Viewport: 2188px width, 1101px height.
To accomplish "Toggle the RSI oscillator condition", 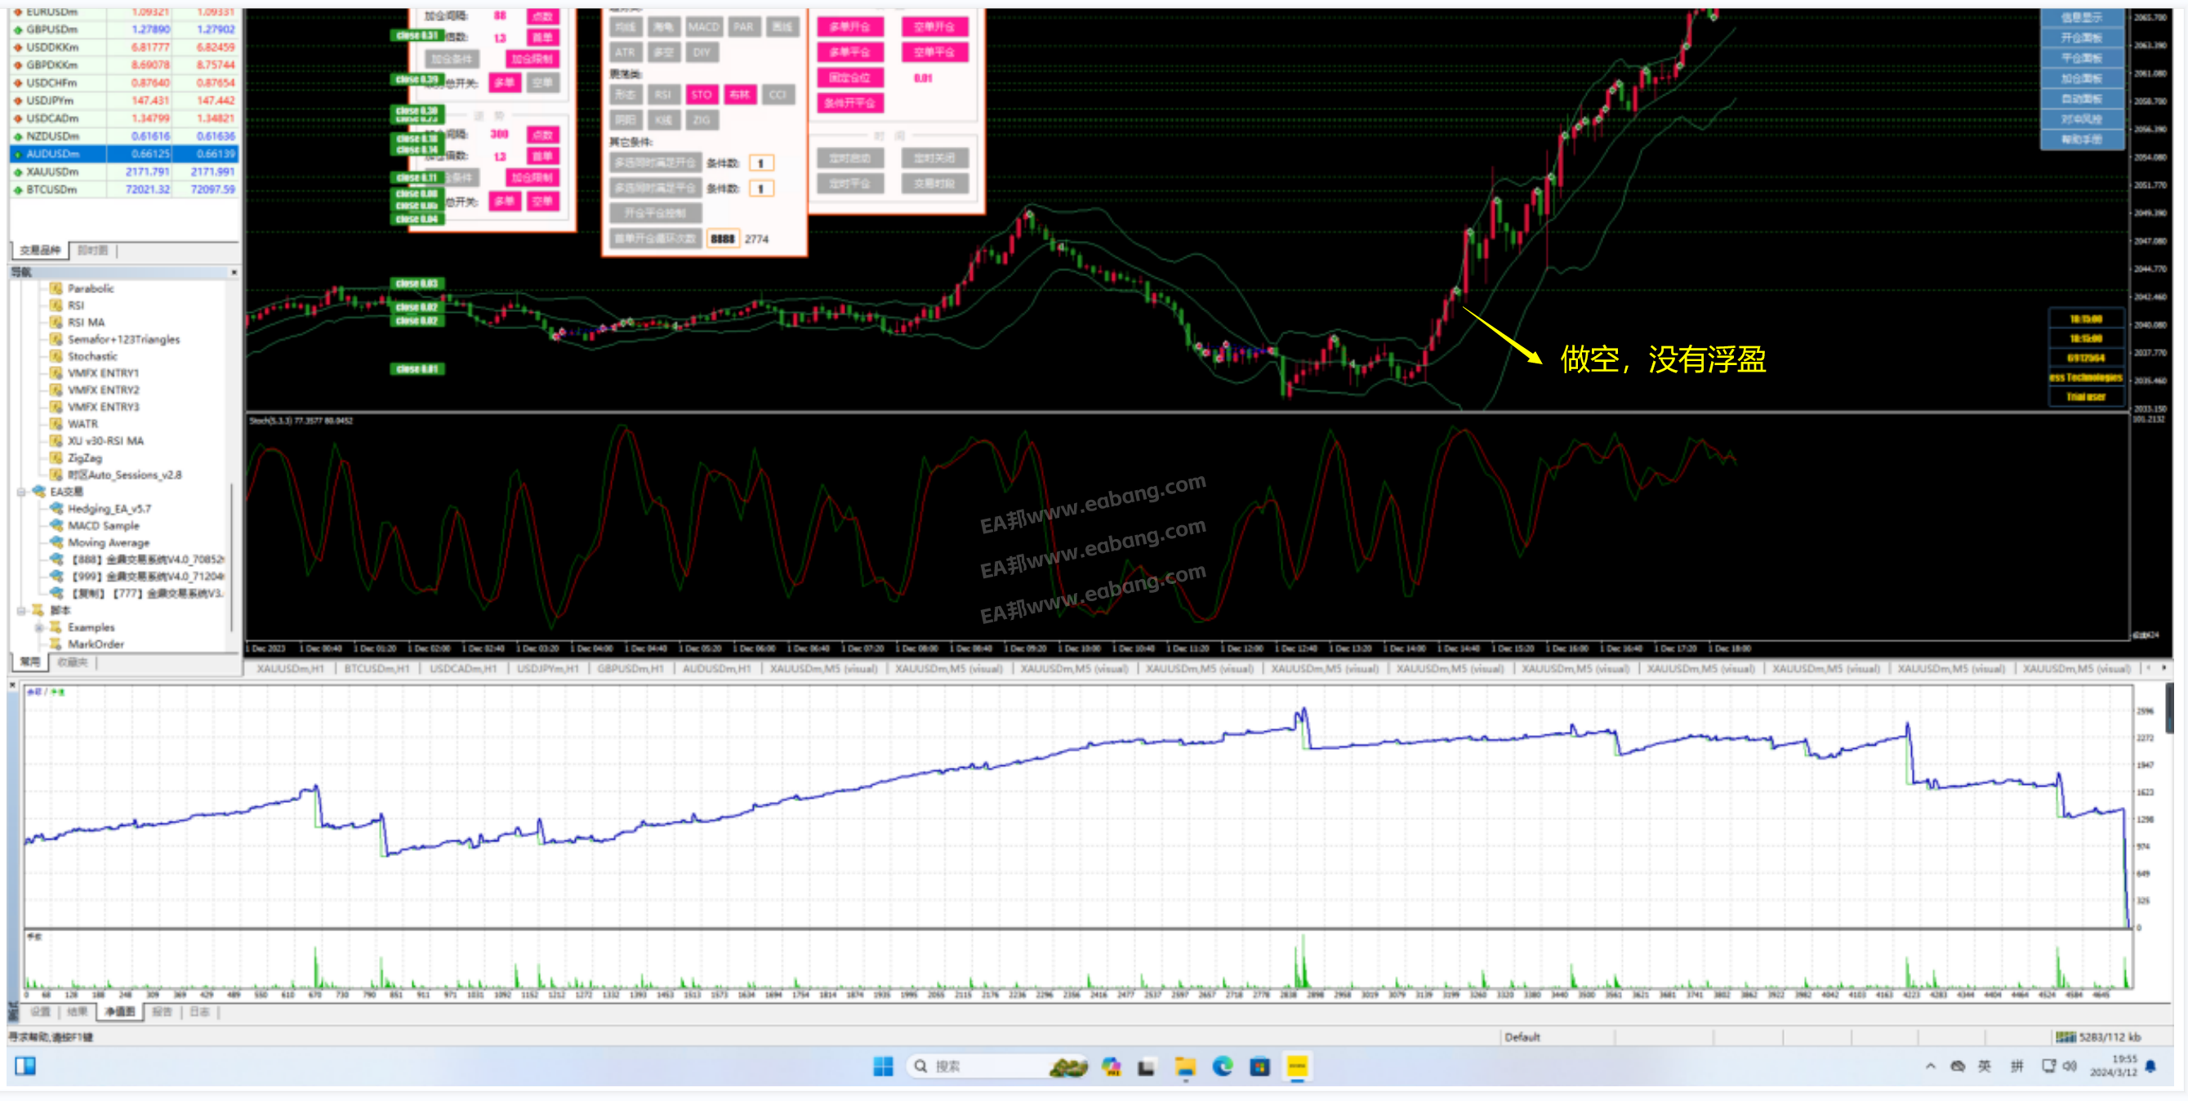I will click(662, 95).
